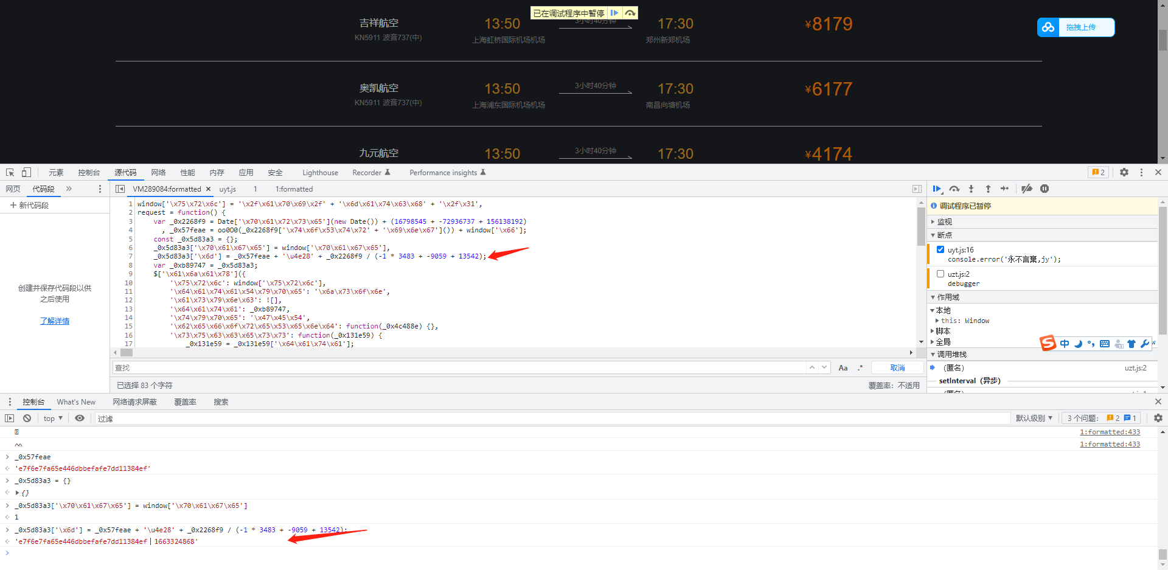Disable the uyt.js:16 breakpoint checkbox
The image size is (1168, 570).
[940, 249]
